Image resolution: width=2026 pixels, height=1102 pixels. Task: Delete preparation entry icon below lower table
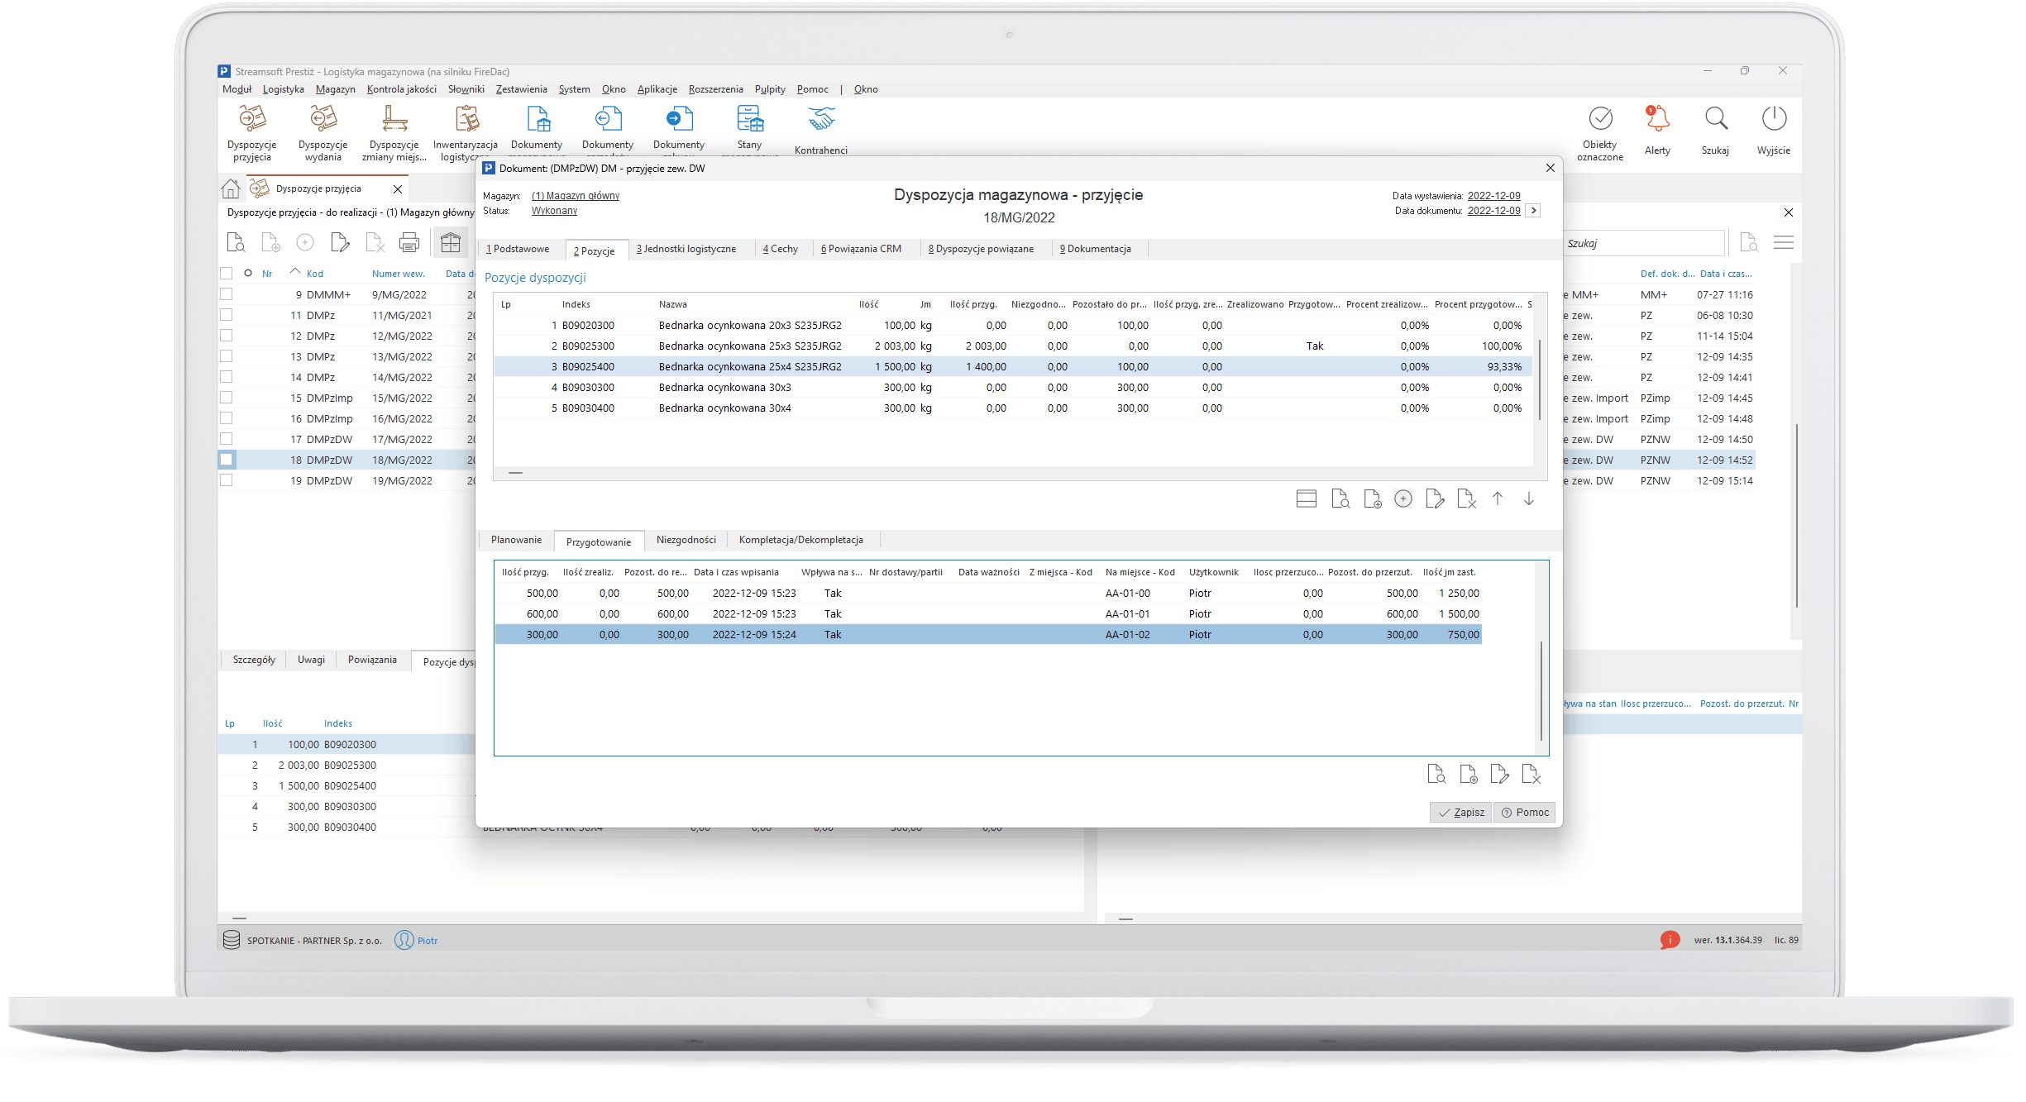pyautogui.click(x=1531, y=775)
